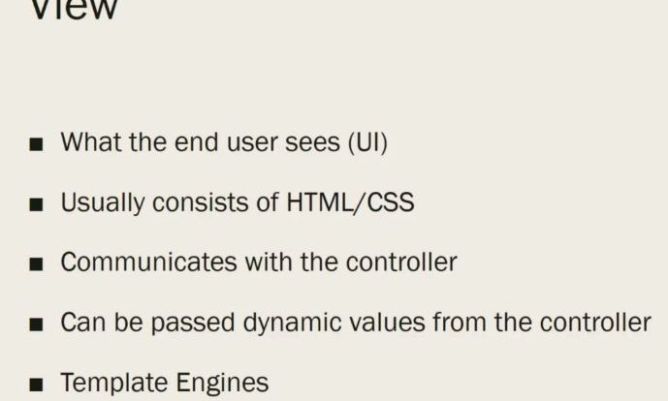Click the word 'sees' in the first bullet

click(312, 143)
